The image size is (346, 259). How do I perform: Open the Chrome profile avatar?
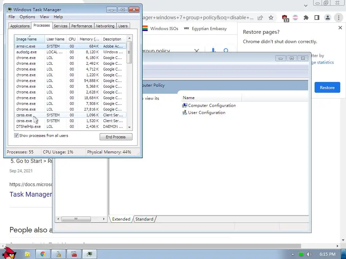click(328, 18)
